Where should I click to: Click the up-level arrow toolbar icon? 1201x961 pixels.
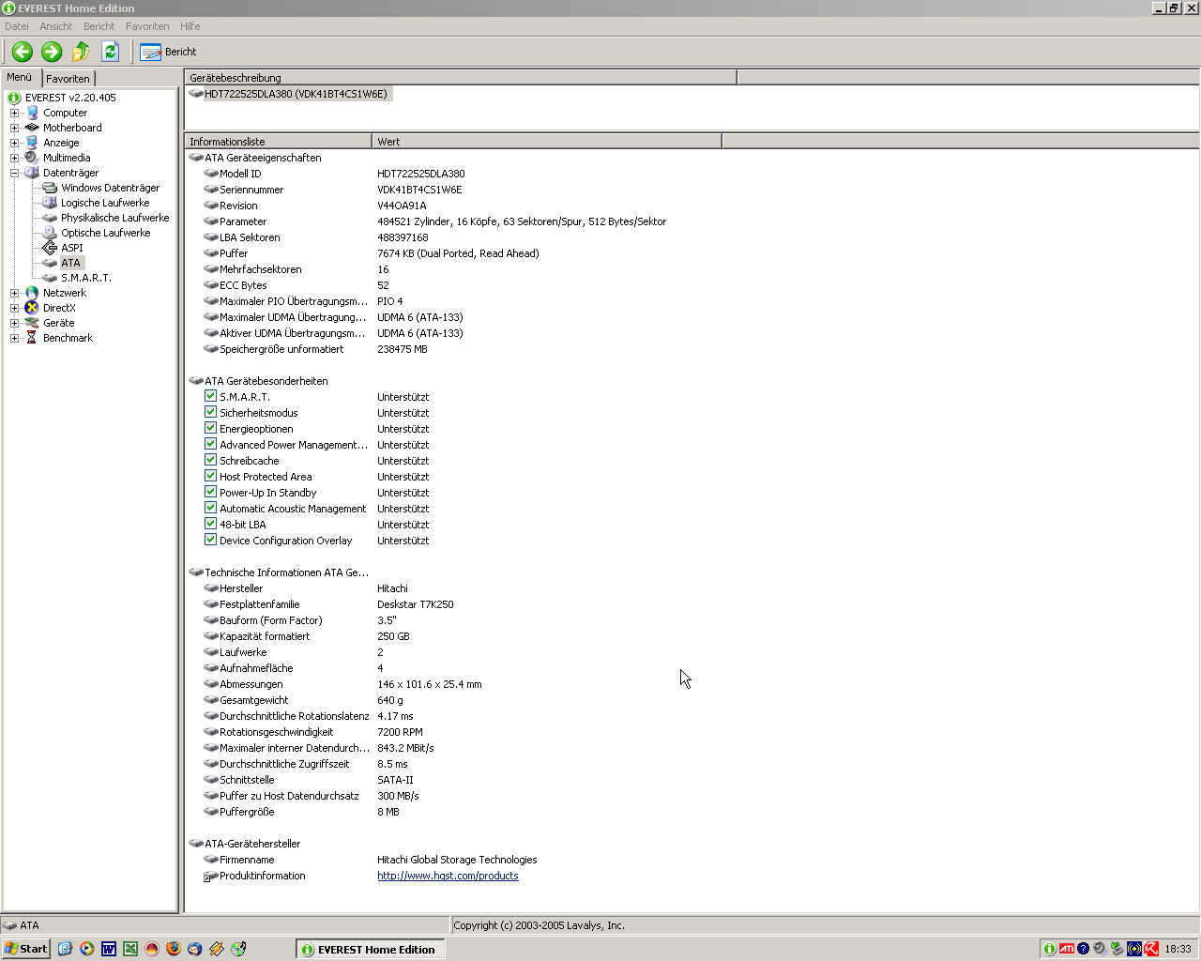(x=81, y=52)
